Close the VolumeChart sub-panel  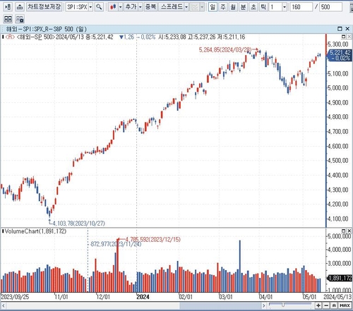[349, 231]
